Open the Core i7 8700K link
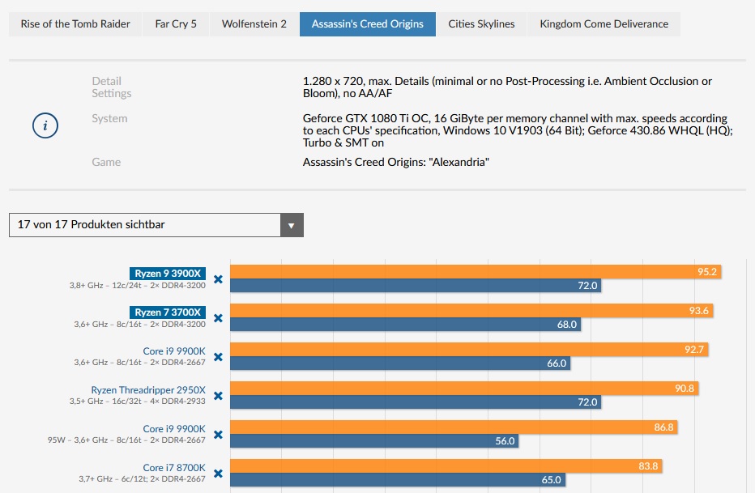This screenshot has width=755, height=493. coord(174,468)
